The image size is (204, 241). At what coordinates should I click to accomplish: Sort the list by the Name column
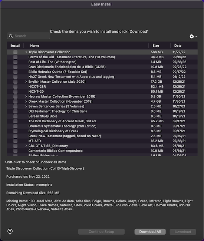(x=34, y=46)
